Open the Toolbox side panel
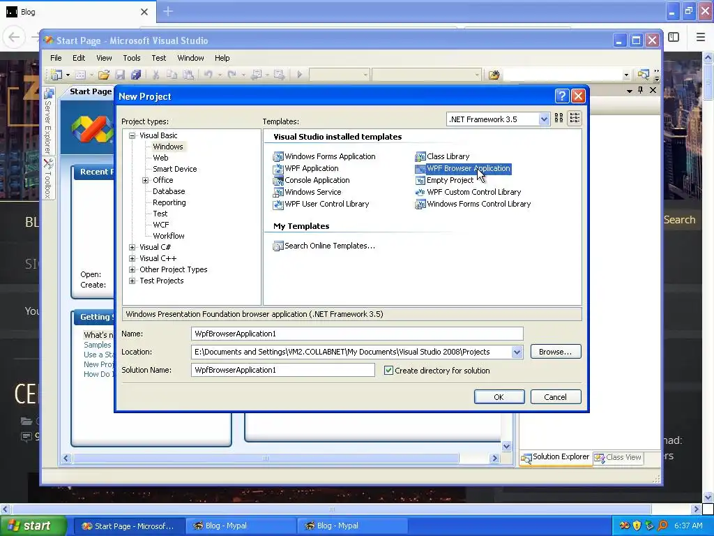This screenshot has width=714, height=536. (x=48, y=179)
